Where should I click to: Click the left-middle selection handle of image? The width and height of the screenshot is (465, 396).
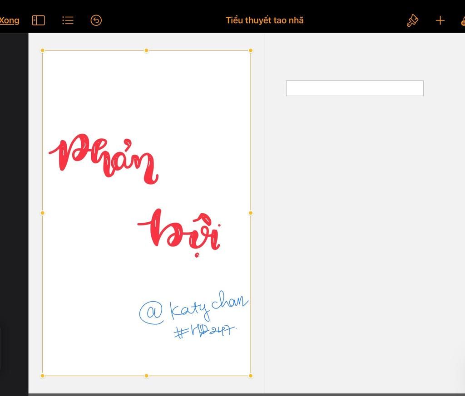tap(42, 213)
